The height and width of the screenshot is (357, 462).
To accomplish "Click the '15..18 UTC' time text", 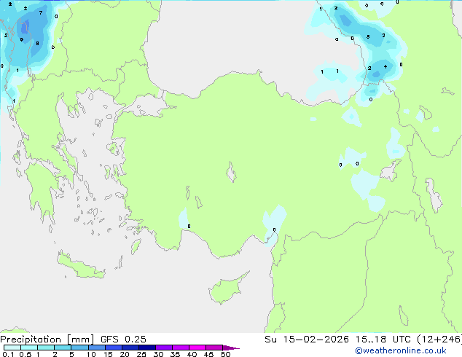I will (383, 340).
